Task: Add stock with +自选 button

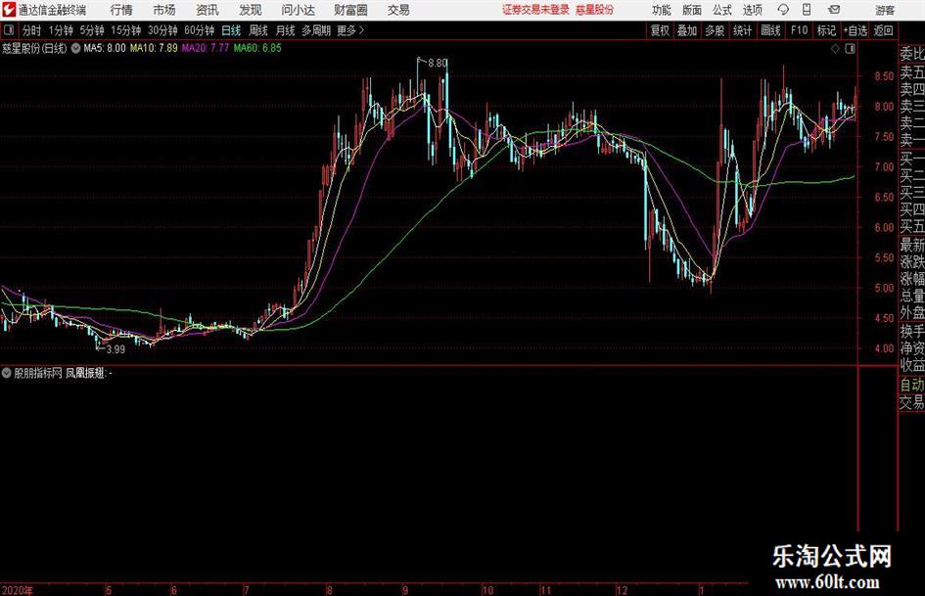Action: coord(855,30)
